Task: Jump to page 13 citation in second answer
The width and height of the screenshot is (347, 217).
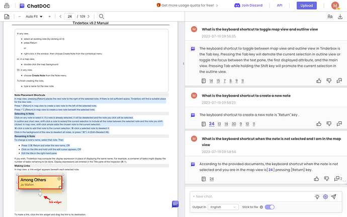Action: click(219, 124)
